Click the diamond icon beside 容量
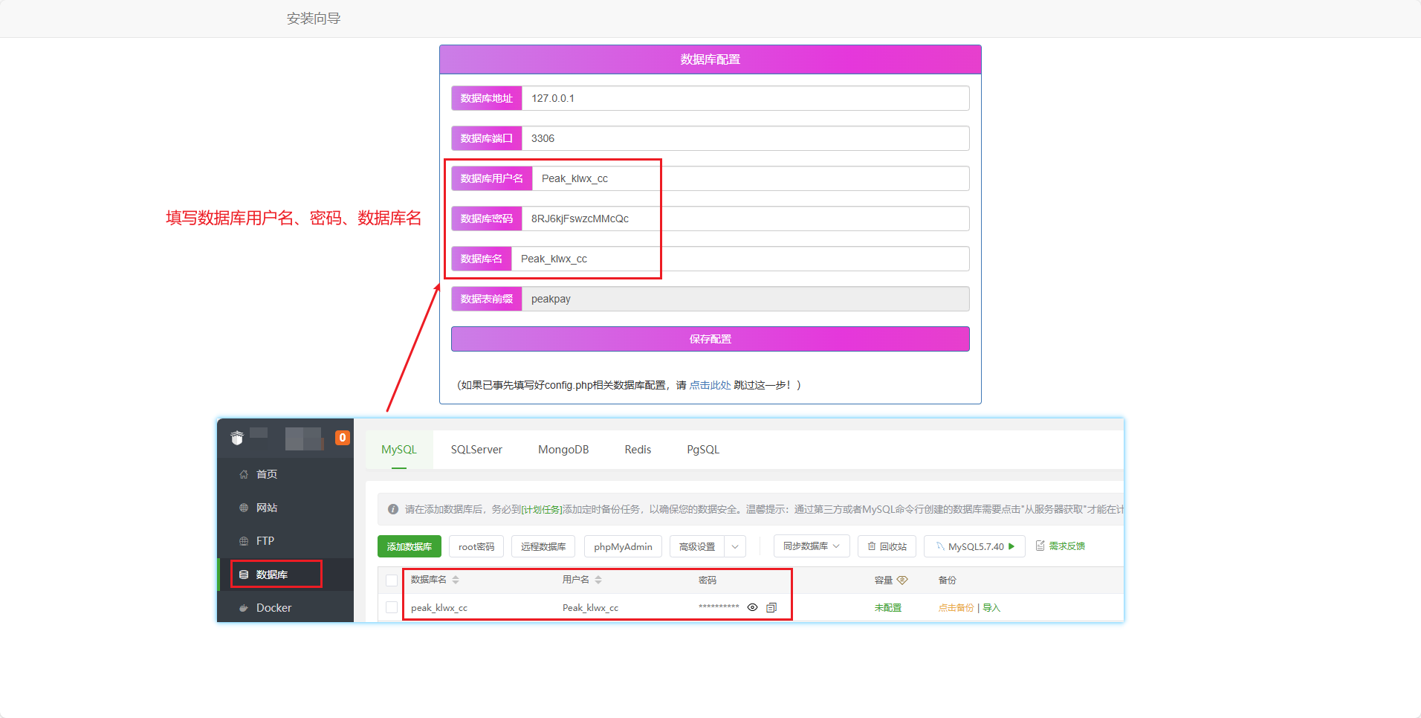The image size is (1421, 718). (902, 580)
